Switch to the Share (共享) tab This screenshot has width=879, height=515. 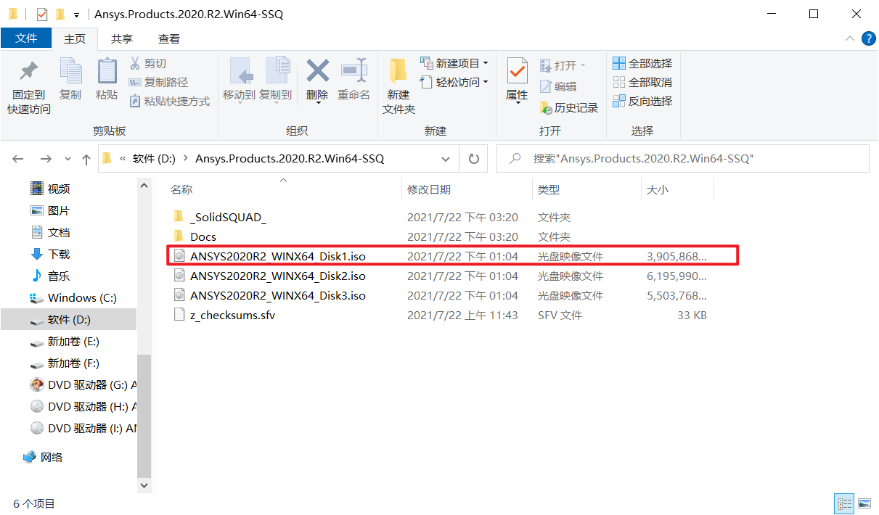122,38
